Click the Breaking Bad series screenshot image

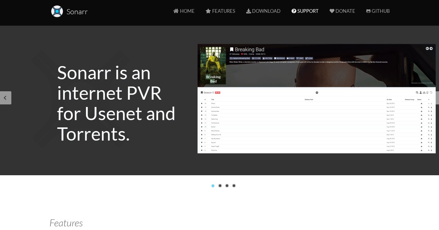click(x=316, y=99)
